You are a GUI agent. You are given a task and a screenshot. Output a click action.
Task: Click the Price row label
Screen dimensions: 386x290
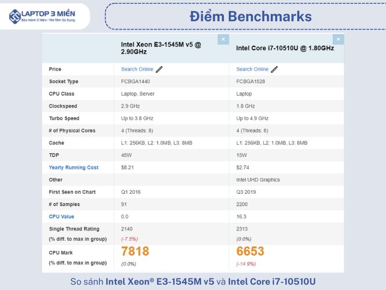[55, 69]
